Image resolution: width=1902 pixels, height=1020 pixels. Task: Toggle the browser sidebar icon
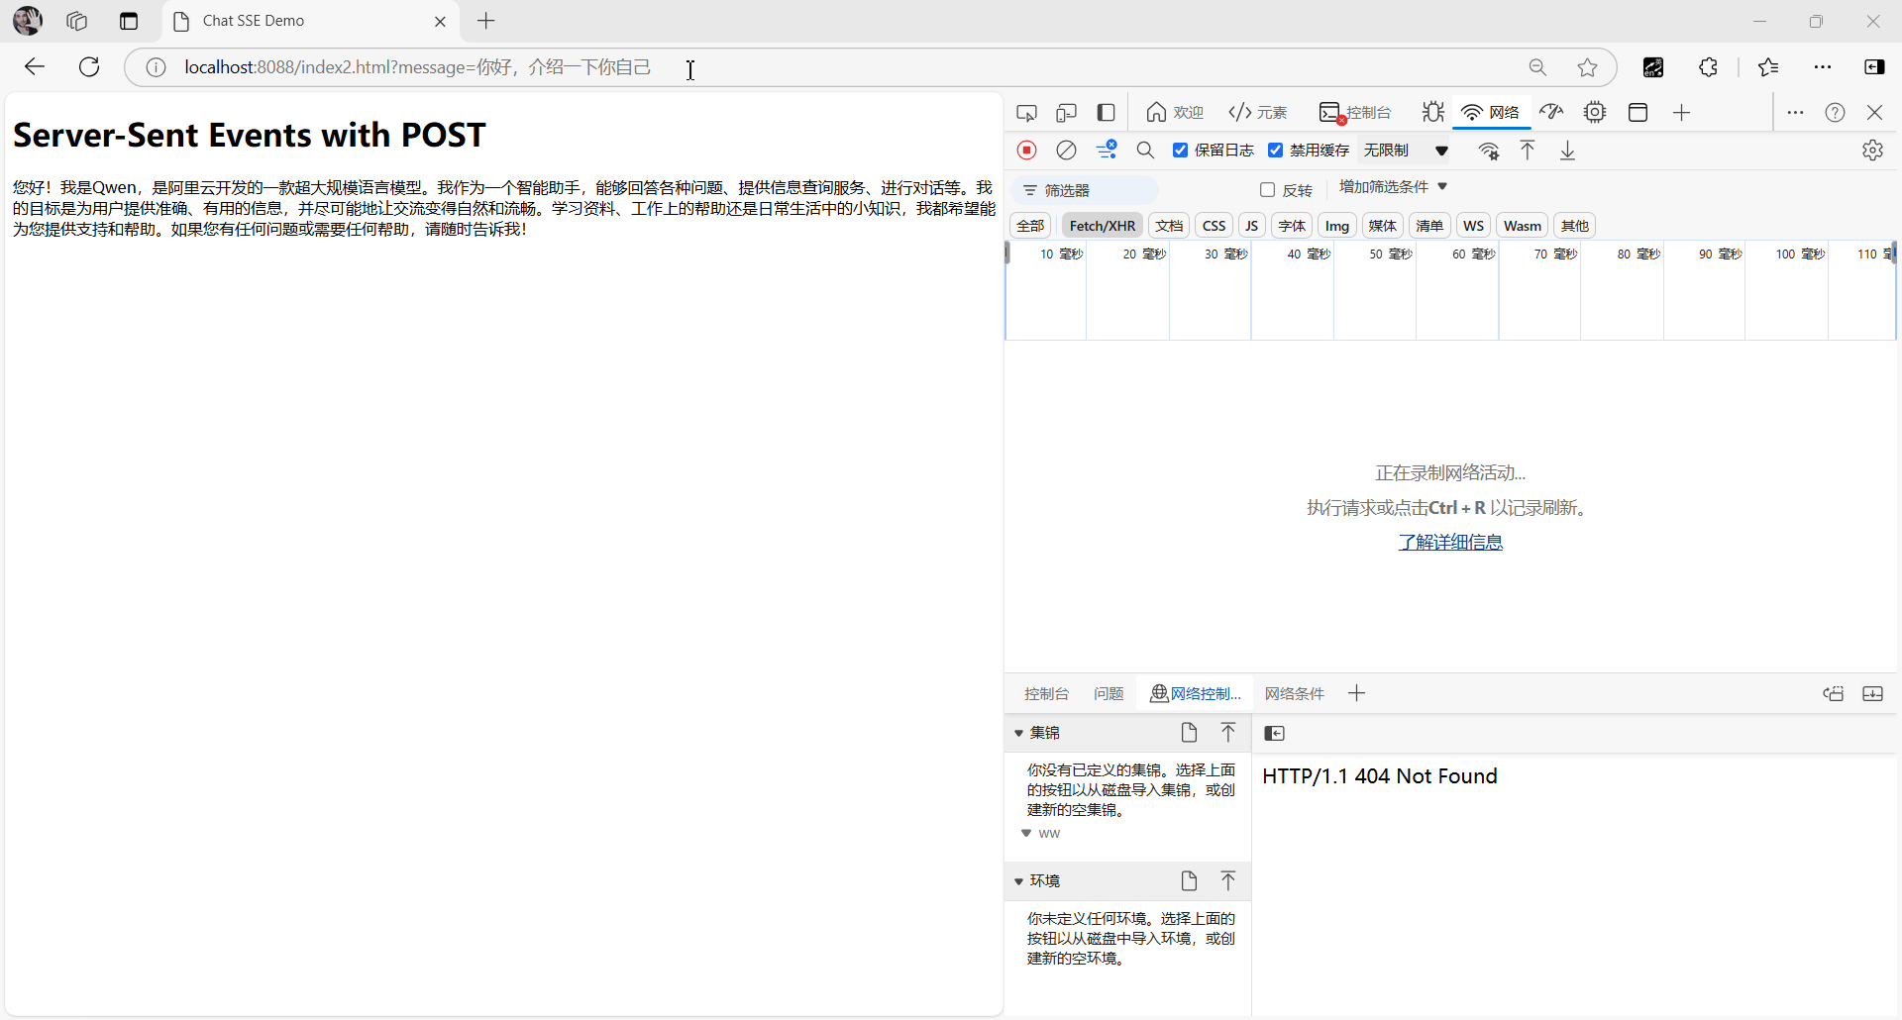click(x=1874, y=67)
